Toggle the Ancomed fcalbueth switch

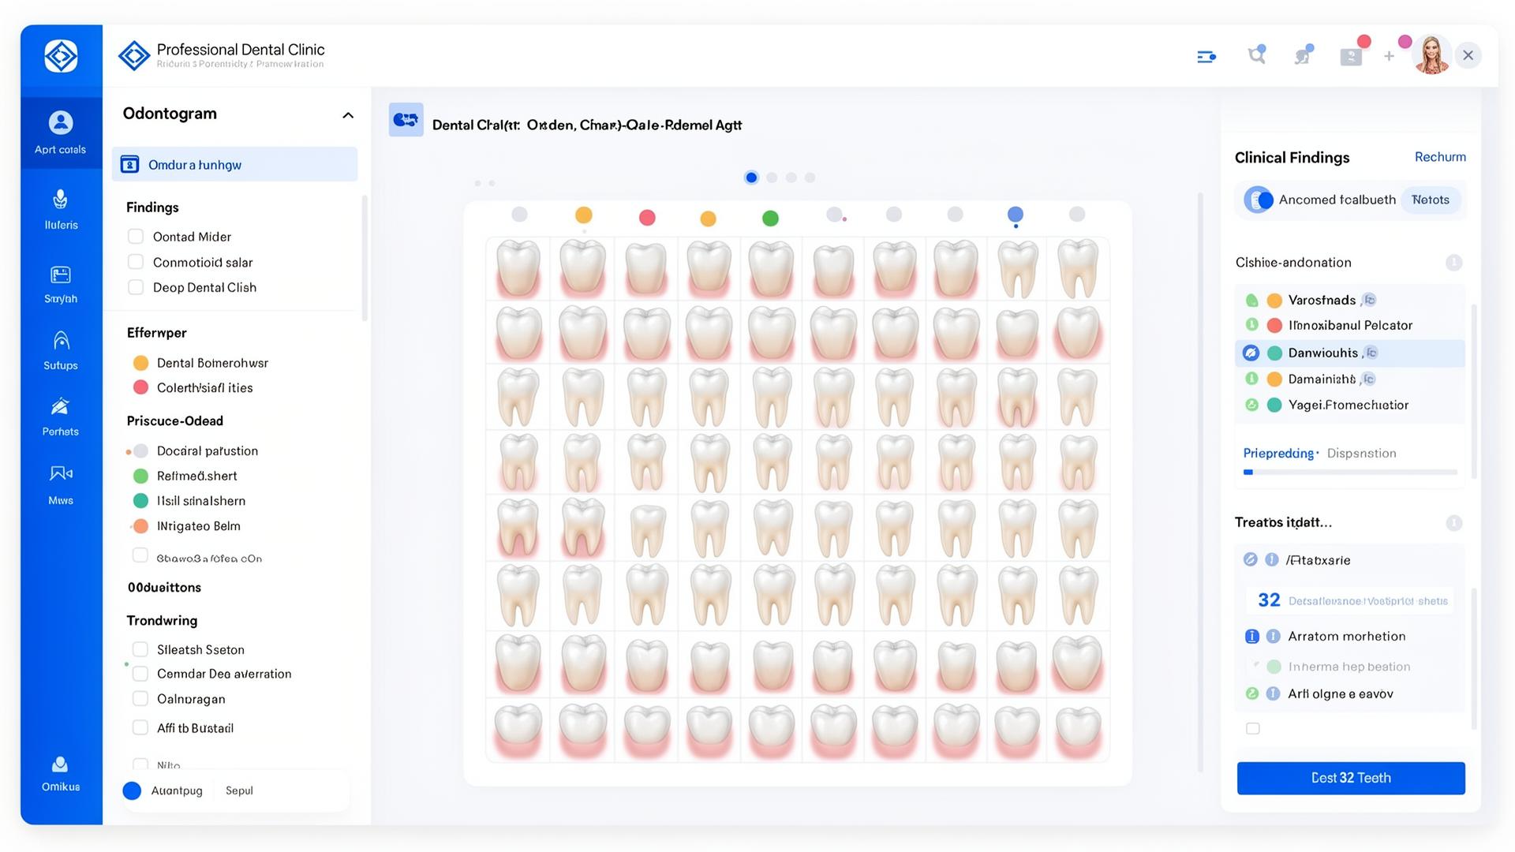coord(1259,200)
